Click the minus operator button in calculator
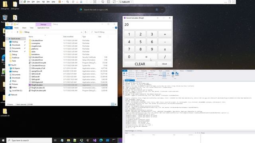255x143 pixels. (x=165, y=42)
